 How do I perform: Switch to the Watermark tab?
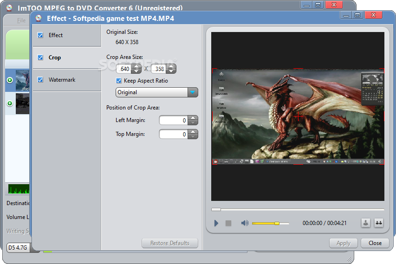coord(67,80)
